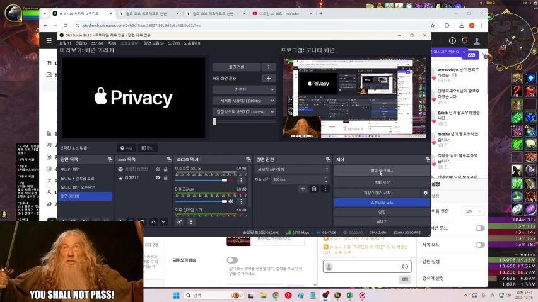The width and height of the screenshot is (538, 302).
Task: Click the 녹화 시작 button
Action: 382,182
